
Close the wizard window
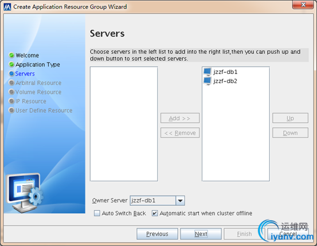(303, 5)
